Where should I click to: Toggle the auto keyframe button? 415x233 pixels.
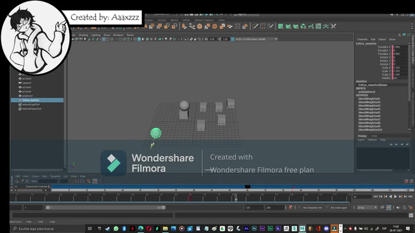coord(388,208)
